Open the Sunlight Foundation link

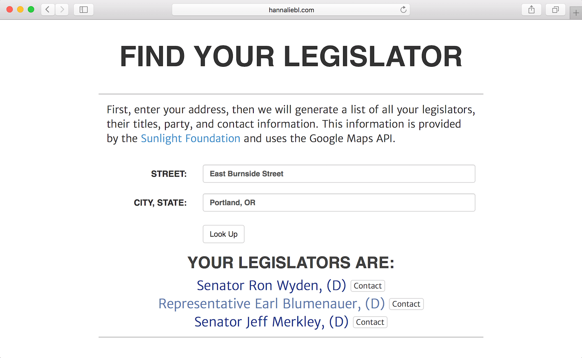coord(191,138)
